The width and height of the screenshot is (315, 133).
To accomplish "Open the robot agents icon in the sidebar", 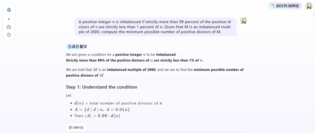I will point(9,27).
